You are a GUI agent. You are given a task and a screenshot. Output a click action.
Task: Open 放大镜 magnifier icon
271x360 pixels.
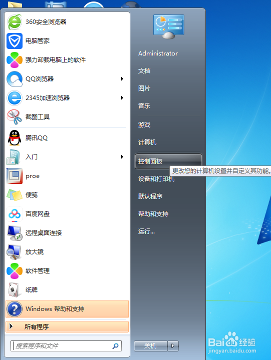tap(15, 252)
